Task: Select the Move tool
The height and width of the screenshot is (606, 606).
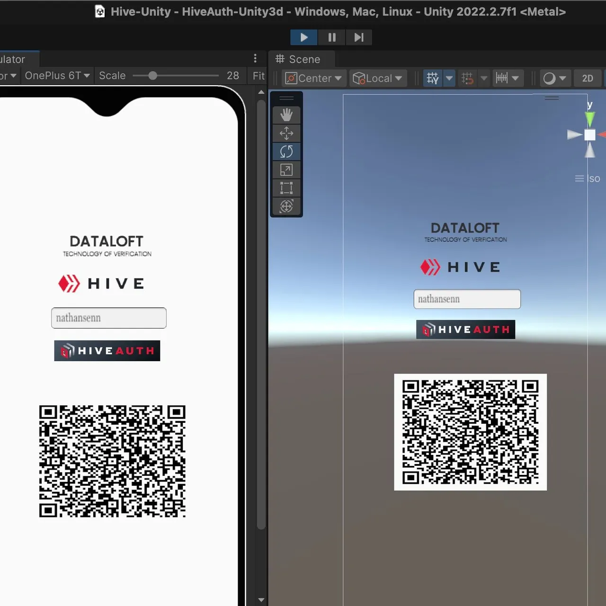Action: 286,133
